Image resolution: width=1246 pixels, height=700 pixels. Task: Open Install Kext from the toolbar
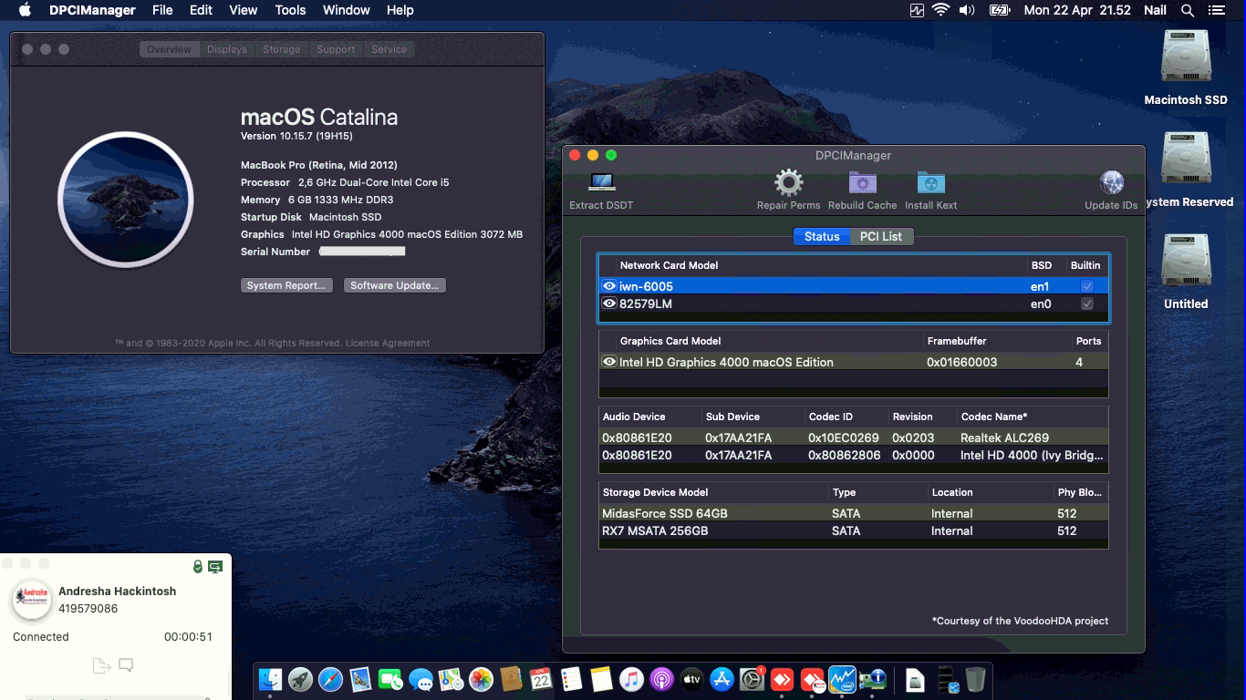coord(930,182)
